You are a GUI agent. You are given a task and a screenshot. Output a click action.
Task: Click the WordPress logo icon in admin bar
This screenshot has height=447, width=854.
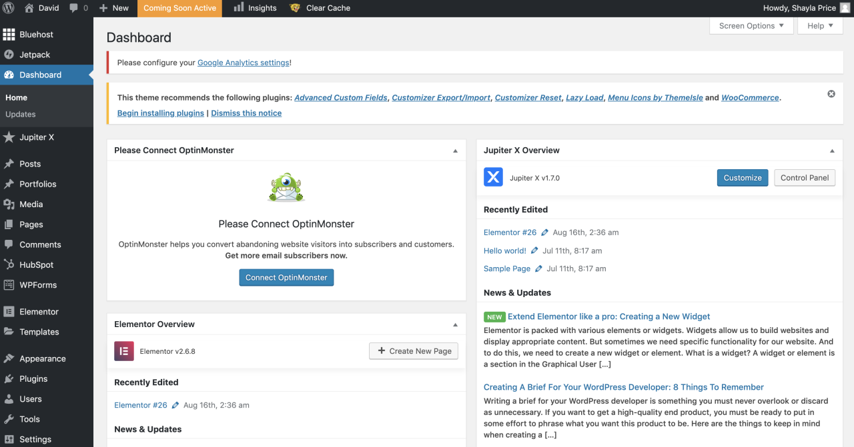9,8
